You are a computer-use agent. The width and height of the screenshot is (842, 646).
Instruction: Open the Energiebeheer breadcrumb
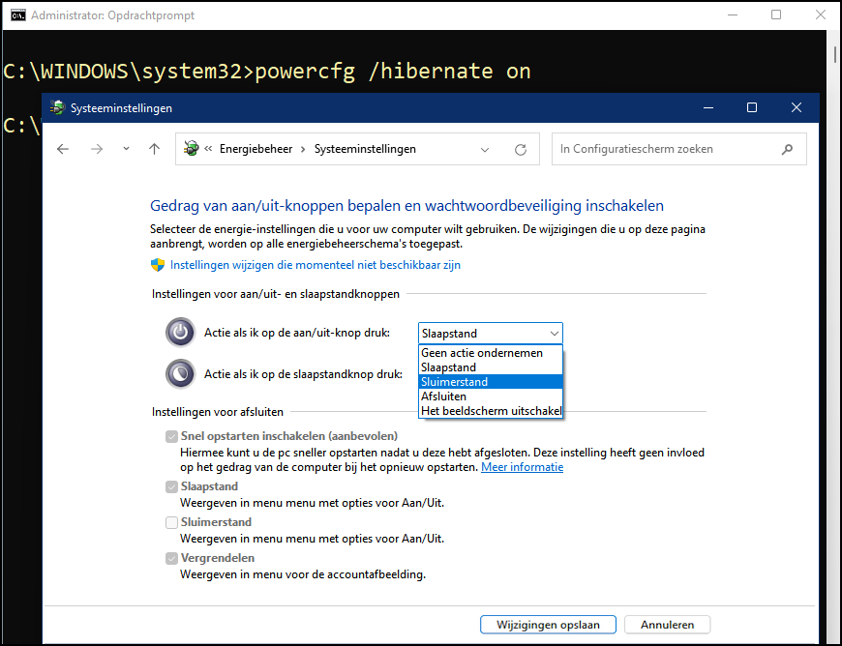256,149
